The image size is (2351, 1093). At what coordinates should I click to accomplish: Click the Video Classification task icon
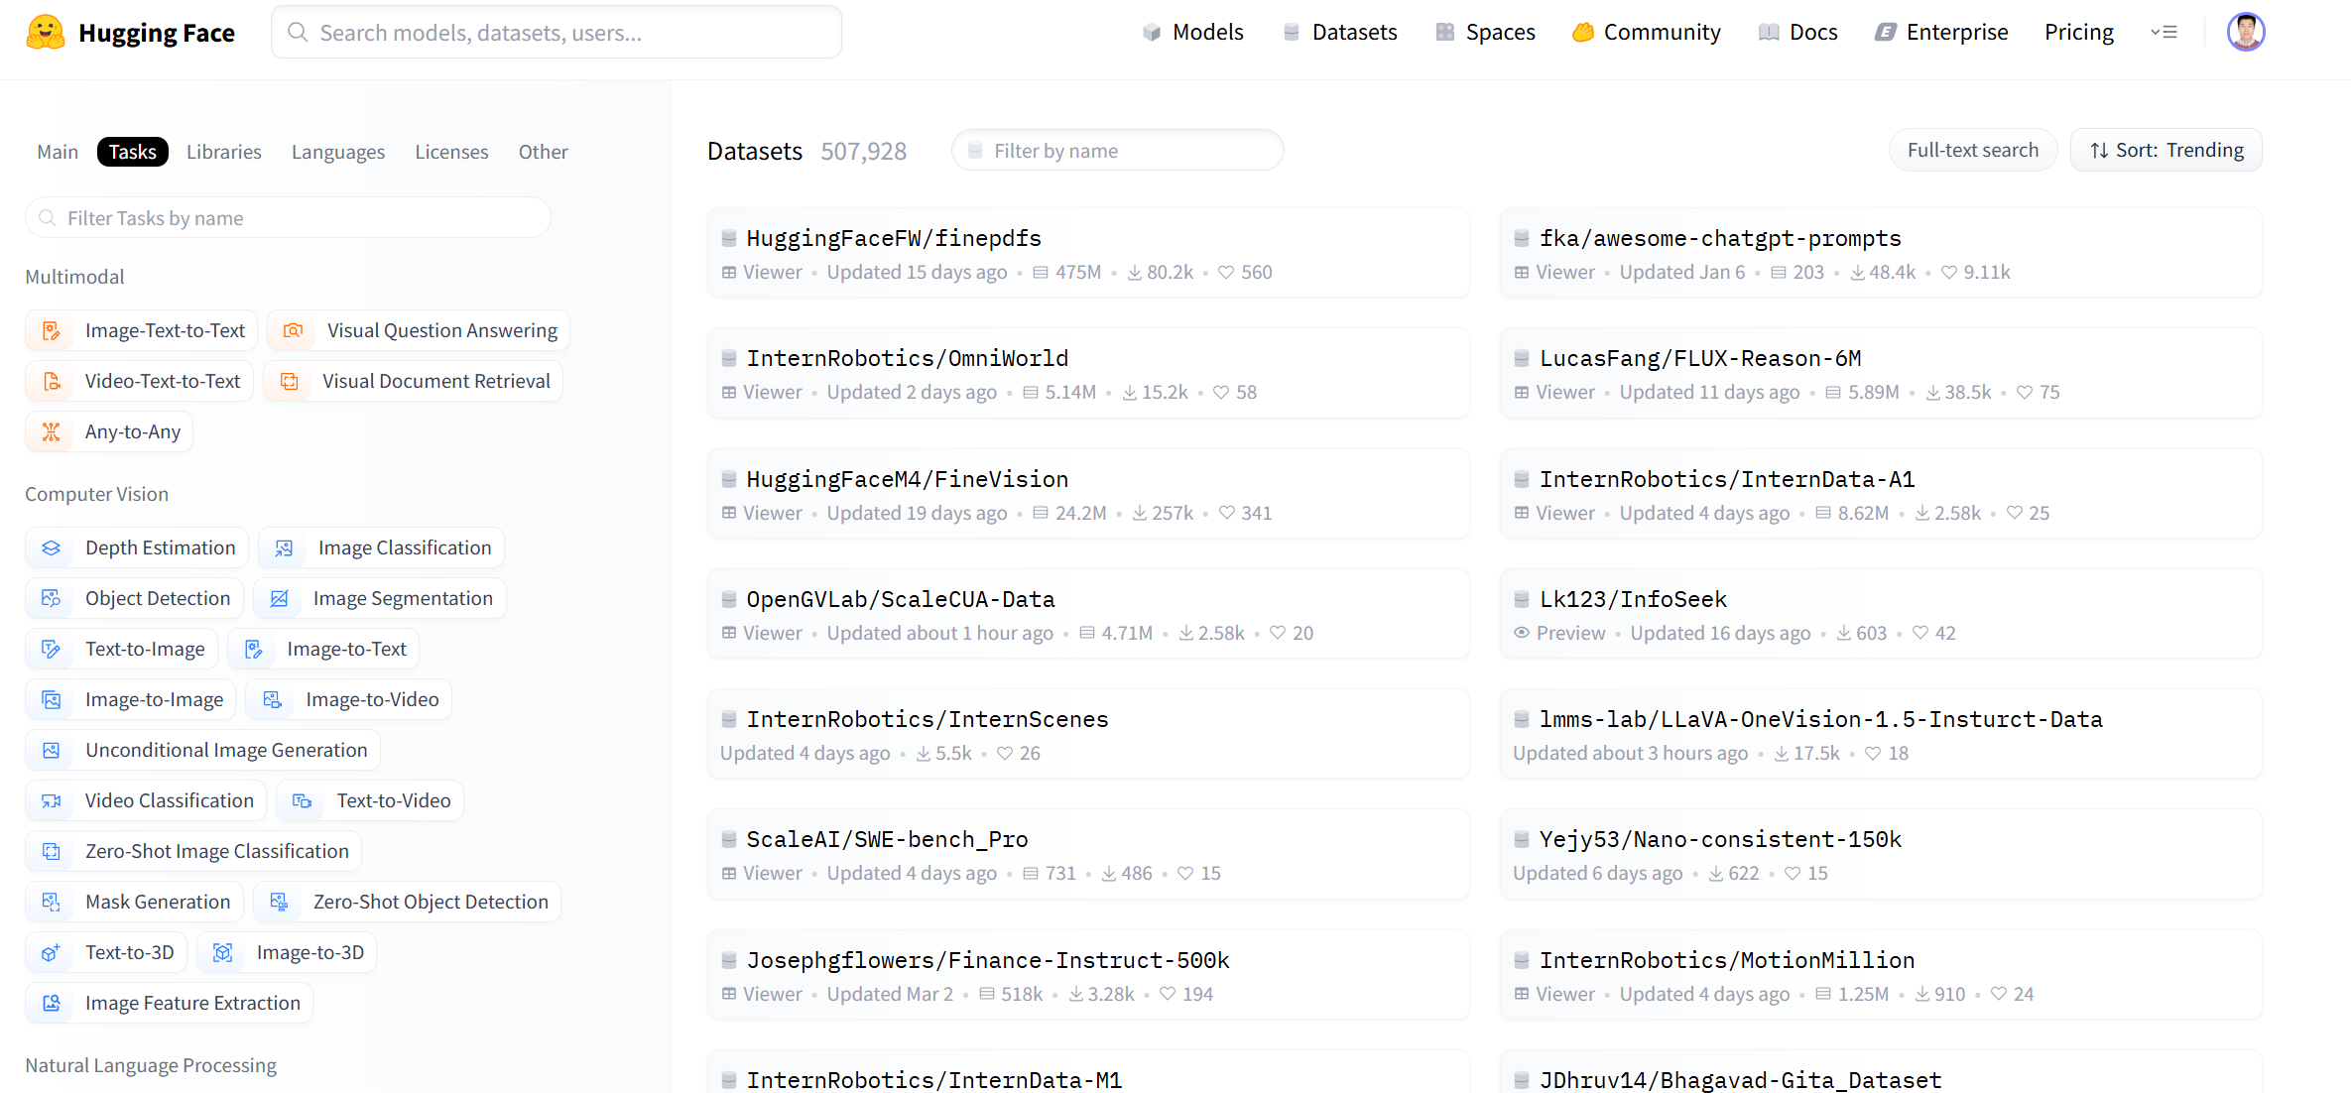click(52, 800)
